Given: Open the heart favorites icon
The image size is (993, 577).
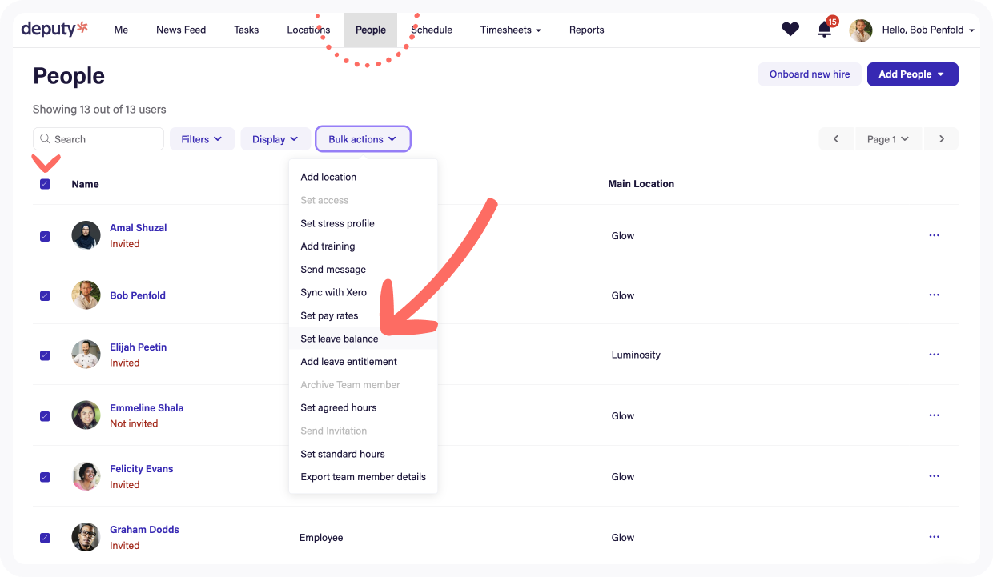Looking at the screenshot, I should [x=790, y=30].
